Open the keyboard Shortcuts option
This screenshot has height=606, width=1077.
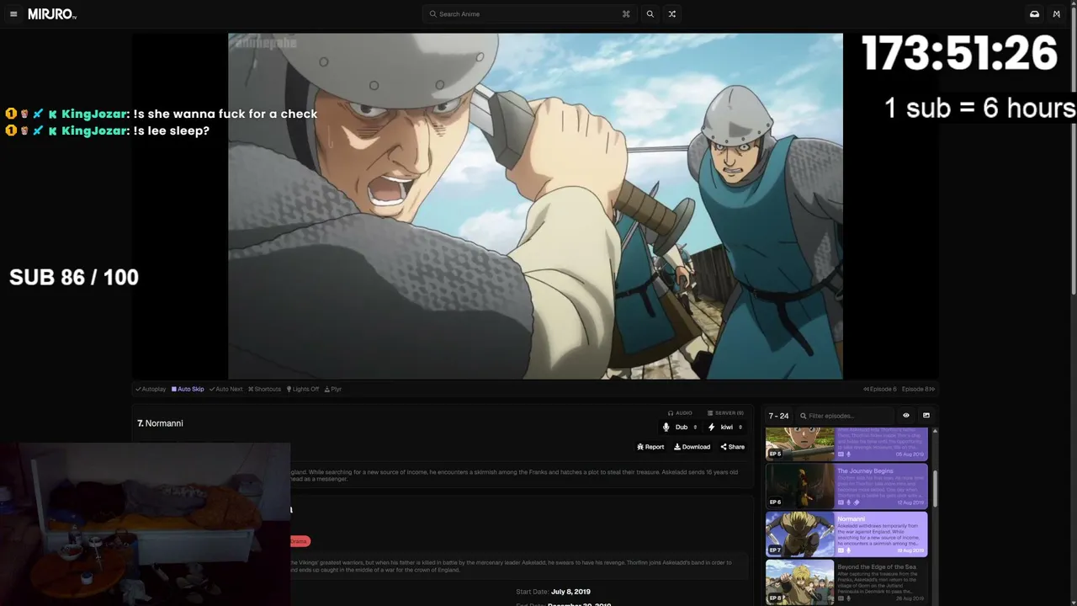point(264,389)
